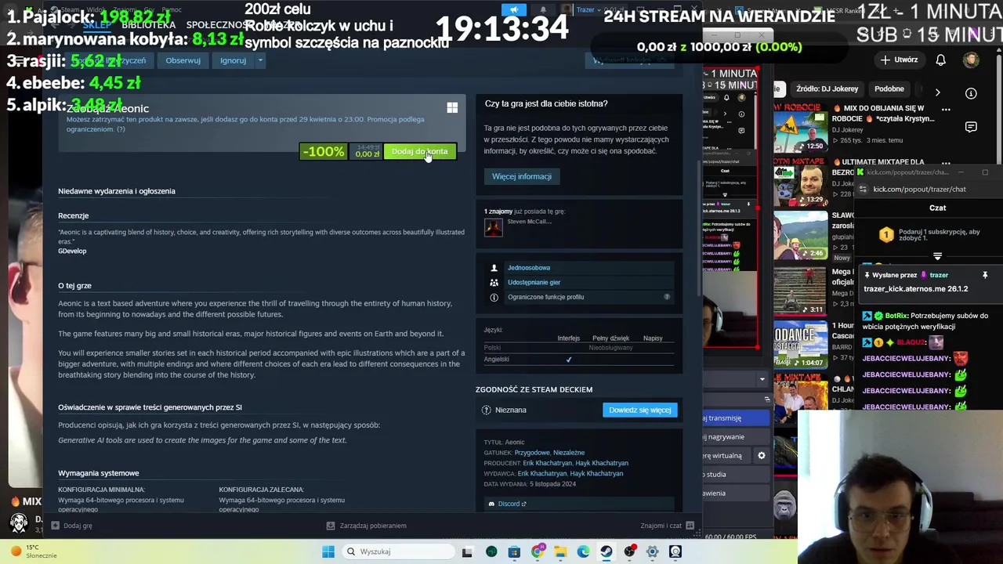Open File Explorer from the taskbar
Screen dimensions: 1003x564
560,551
